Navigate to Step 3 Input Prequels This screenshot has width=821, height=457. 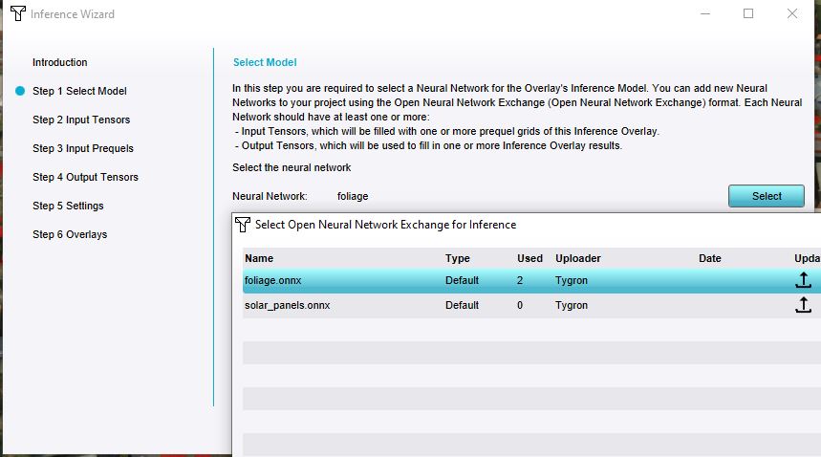tap(83, 148)
